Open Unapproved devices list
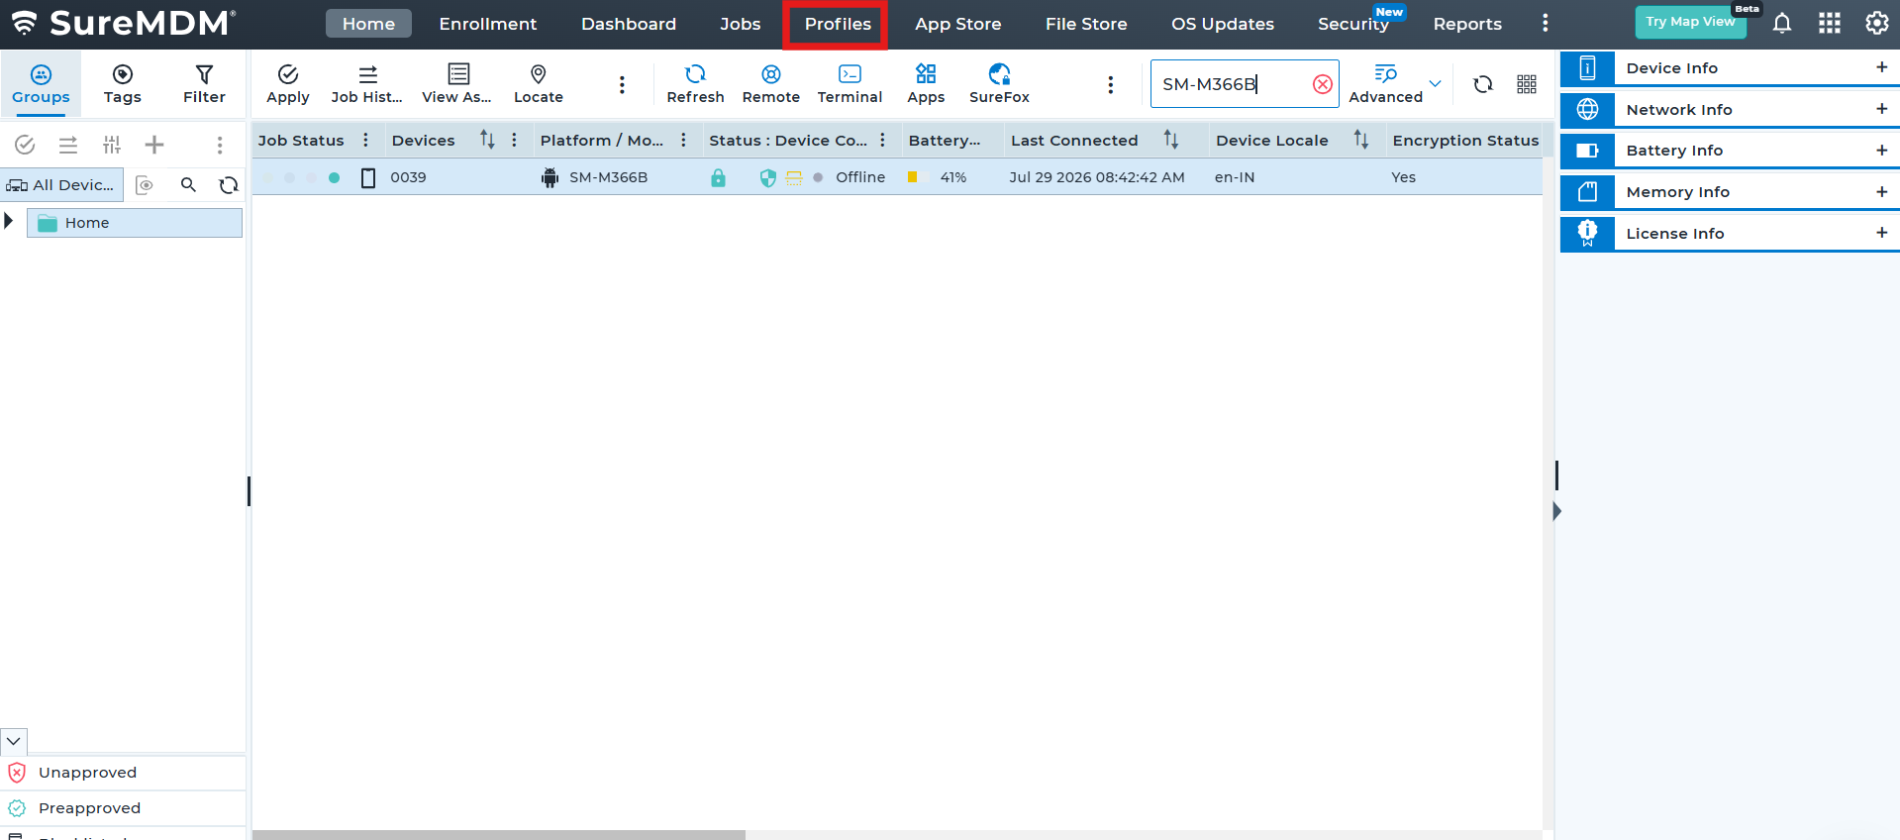Viewport: 1900px width, 840px height. [124, 773]
